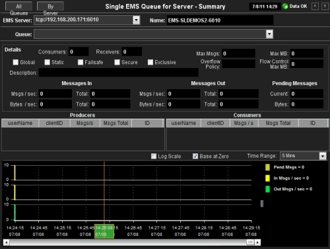
Task: Click the Max Msgs value field
Action: point(238,53)
